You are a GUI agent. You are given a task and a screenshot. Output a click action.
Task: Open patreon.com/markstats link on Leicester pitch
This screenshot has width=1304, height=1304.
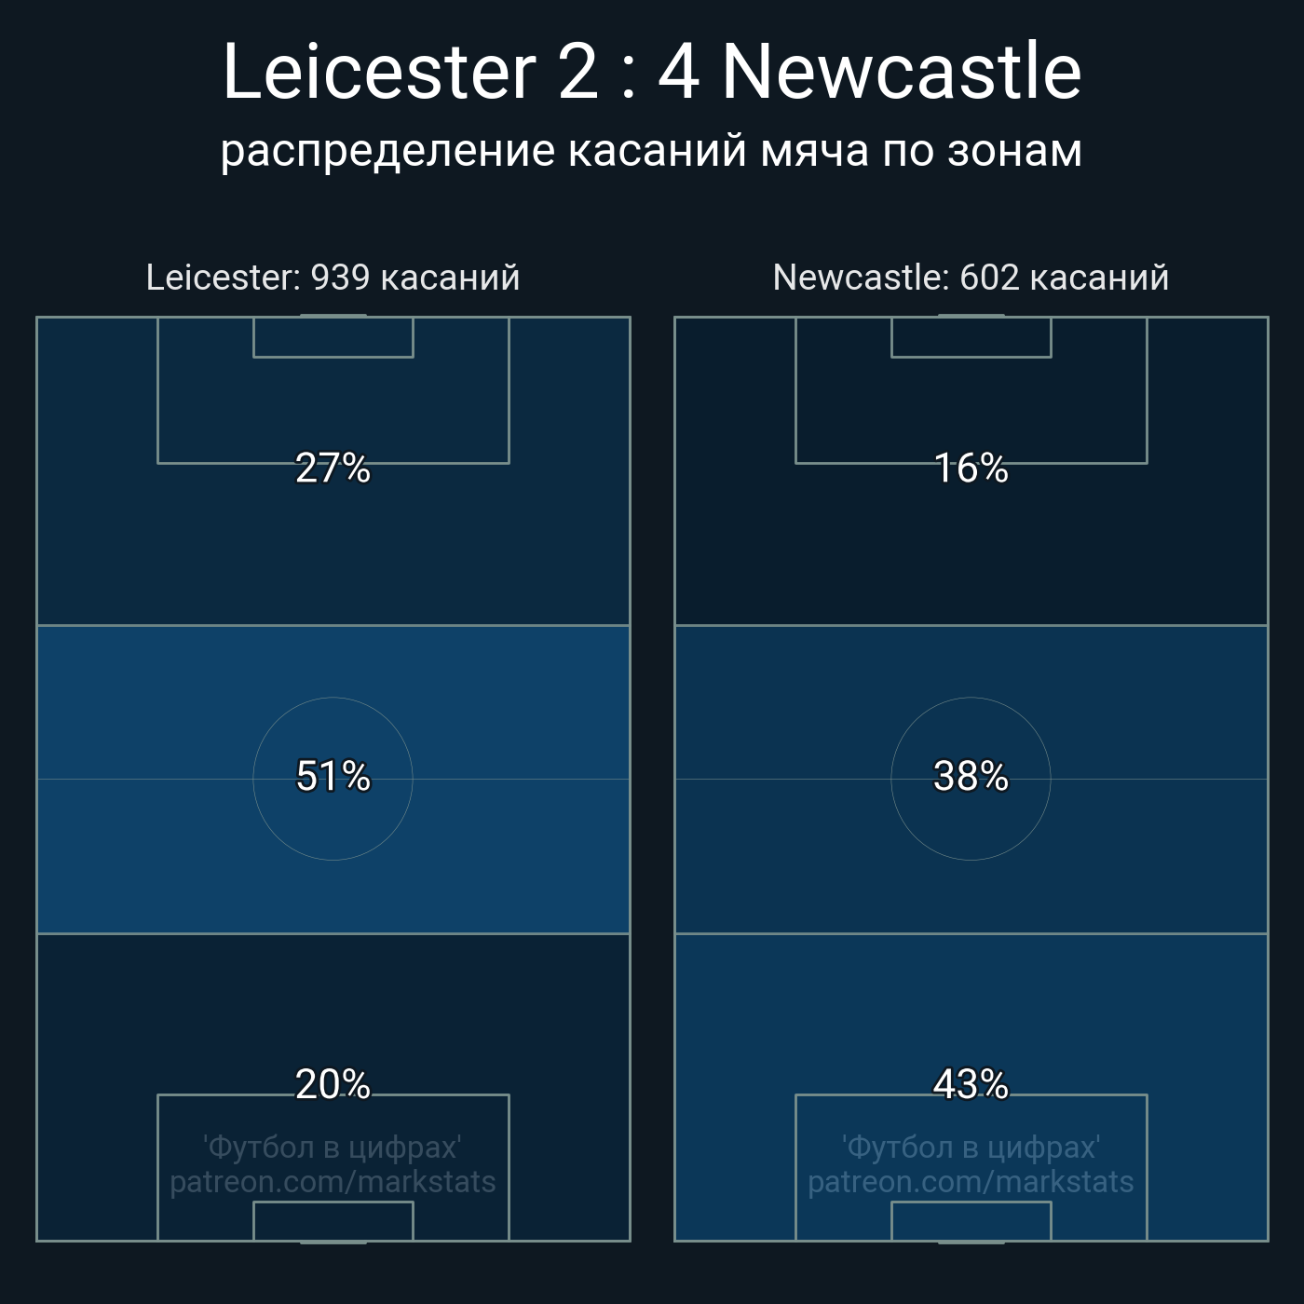point(333,1182)
